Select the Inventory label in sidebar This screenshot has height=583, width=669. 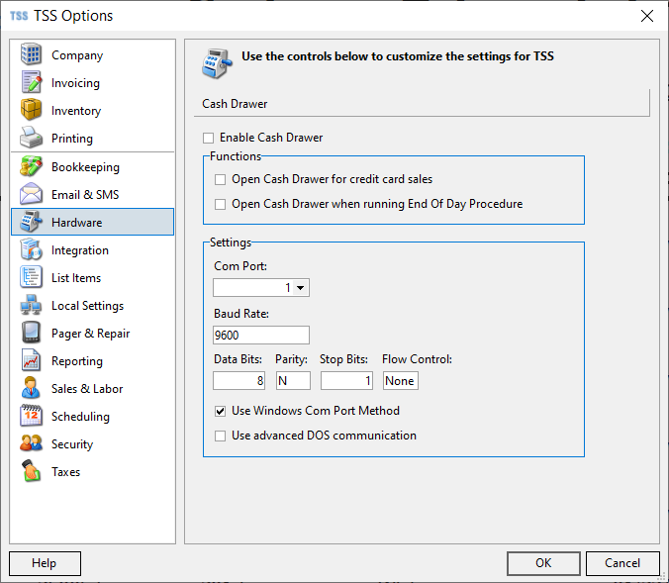[x=76, y=111]
